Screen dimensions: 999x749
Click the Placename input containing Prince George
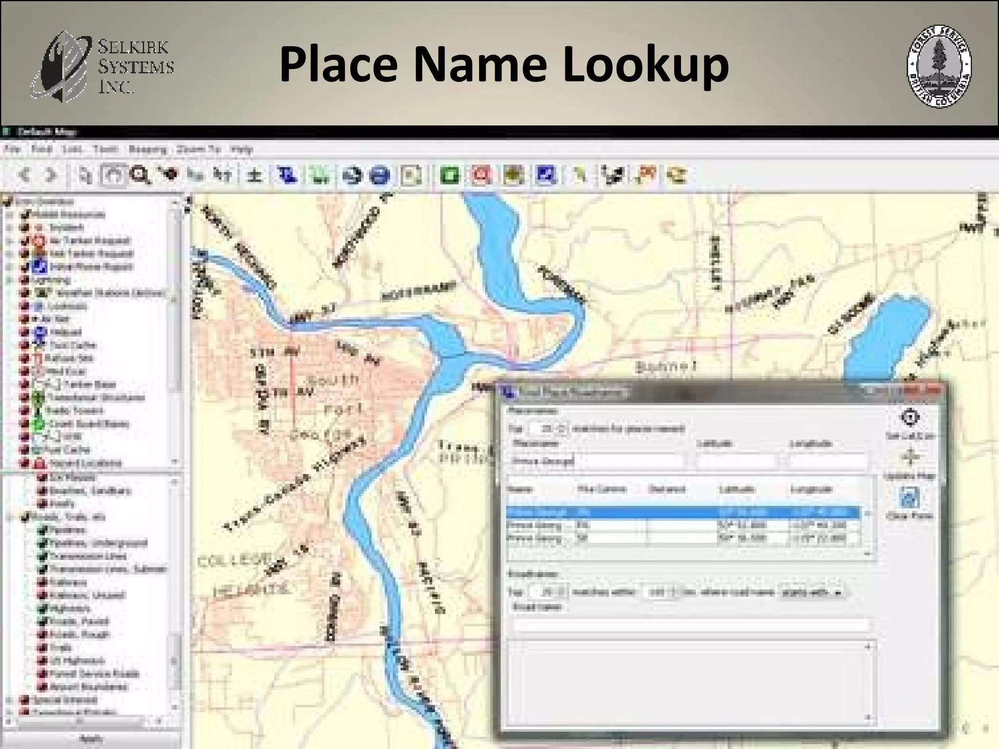click(598, 461)
